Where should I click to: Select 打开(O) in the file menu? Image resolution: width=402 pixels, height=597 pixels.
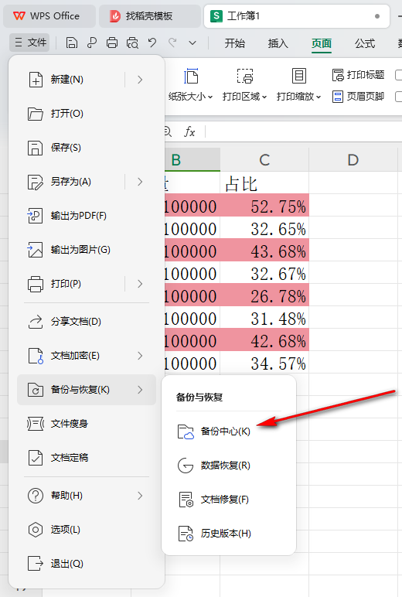(87, 114)
